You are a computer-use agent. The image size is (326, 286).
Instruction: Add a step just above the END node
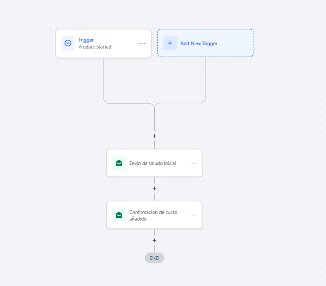pos(154,240)
